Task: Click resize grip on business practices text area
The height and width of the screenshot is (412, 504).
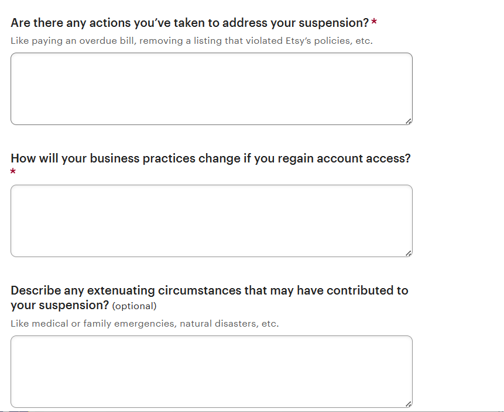Action: point(409,253)
